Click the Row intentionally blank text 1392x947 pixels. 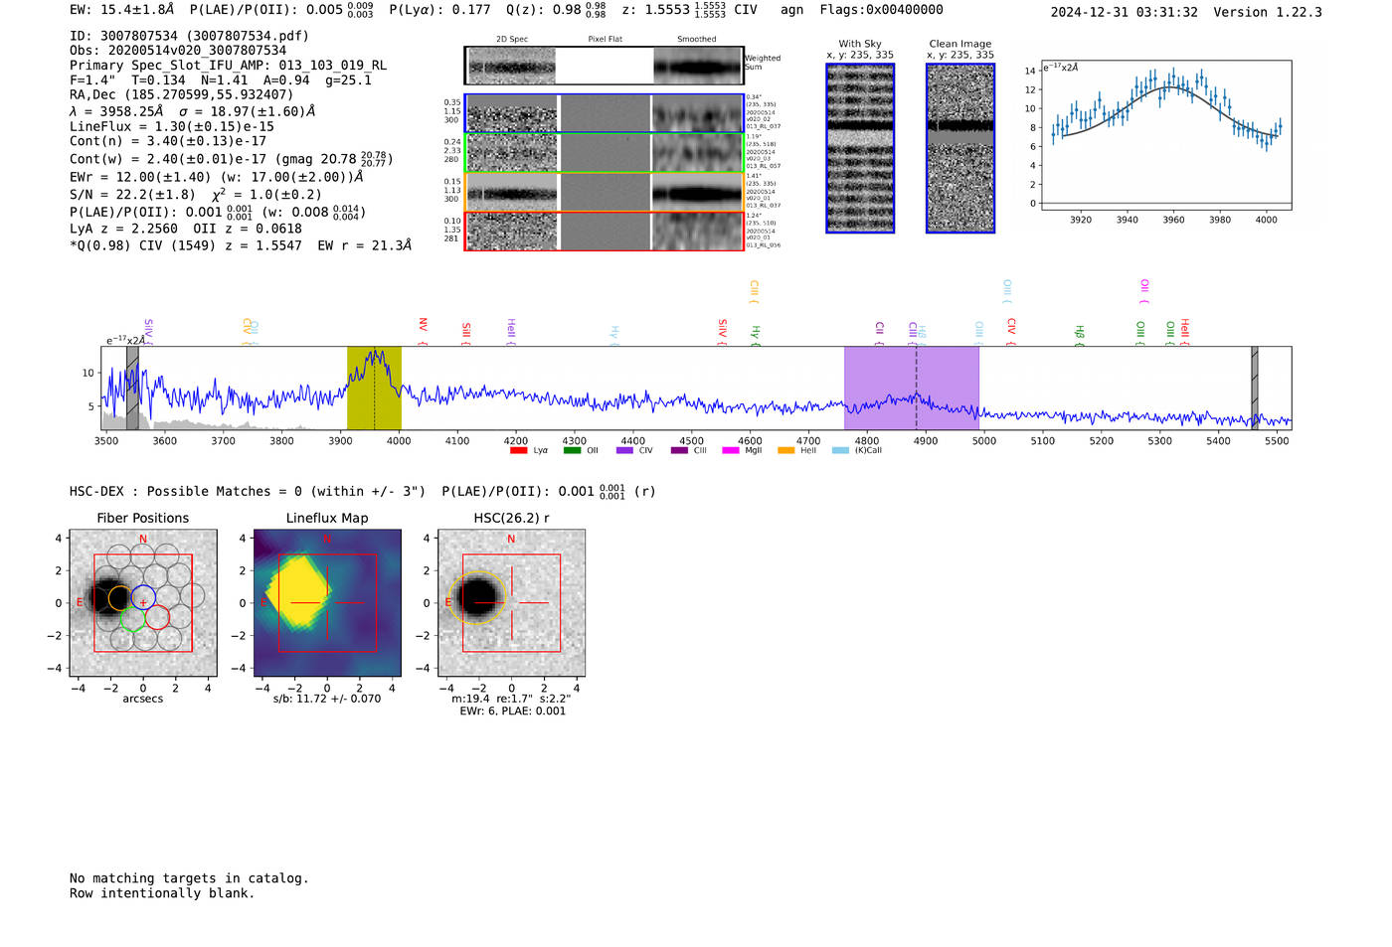click(x=162, y=893)
